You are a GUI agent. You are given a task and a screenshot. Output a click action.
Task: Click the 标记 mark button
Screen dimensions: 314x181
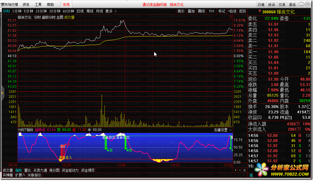coord(222,11)
